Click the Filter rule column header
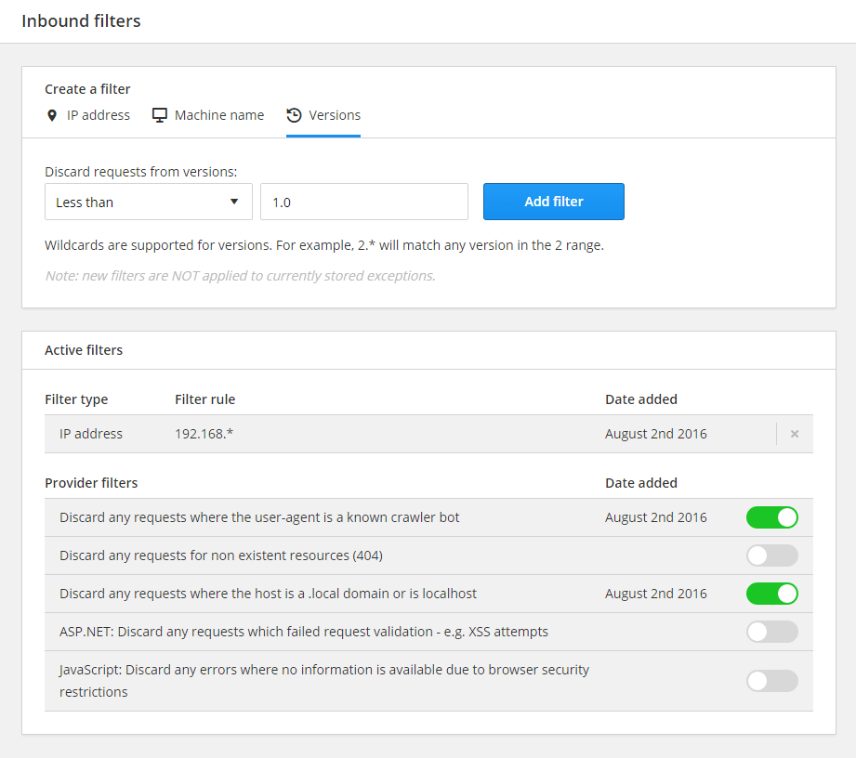 (204, 399)
